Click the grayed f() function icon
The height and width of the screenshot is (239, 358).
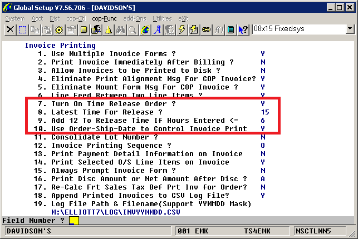pyautogui.click(x=218, y=30)
